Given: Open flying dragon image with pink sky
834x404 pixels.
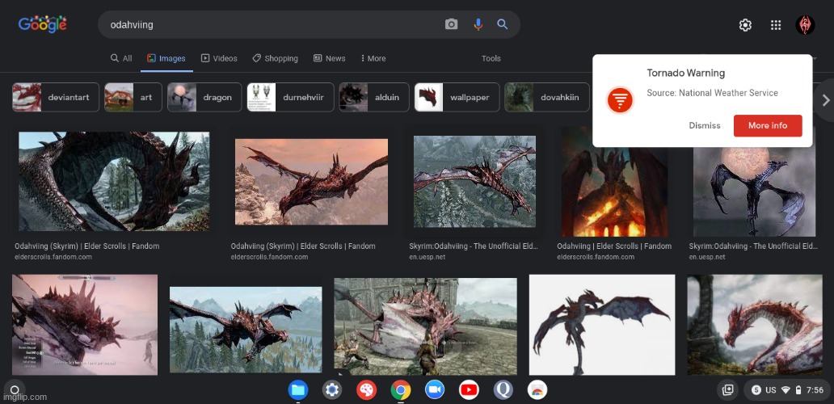Looking at the screenshot, I should point(311,182).
